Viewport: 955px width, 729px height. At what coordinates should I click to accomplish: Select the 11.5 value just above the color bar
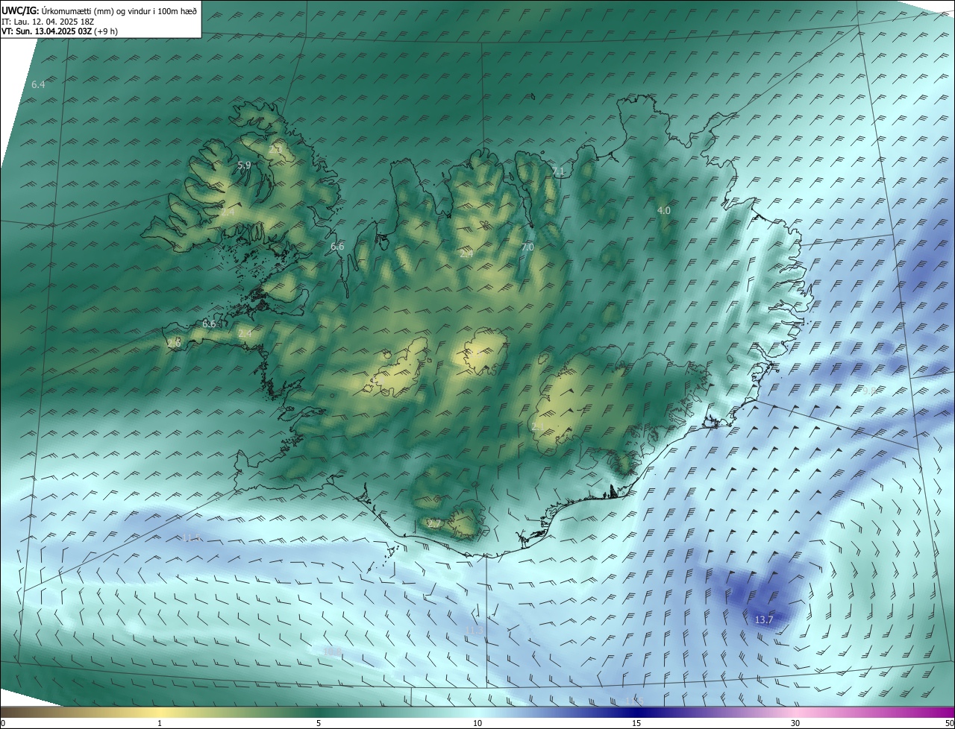tap(634, 701)
